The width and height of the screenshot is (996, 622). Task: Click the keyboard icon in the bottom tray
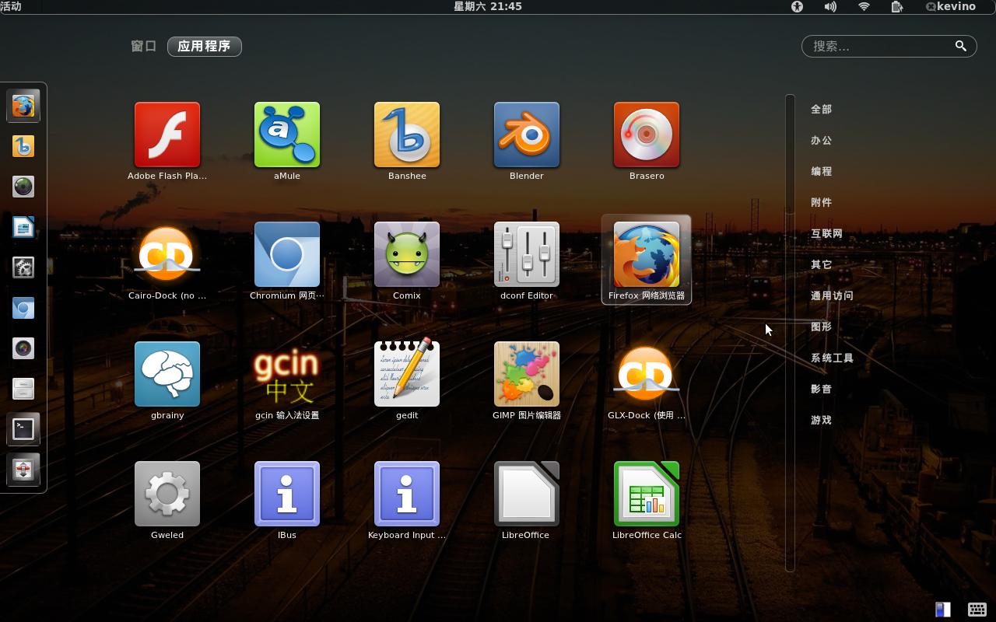pos(977,610)
